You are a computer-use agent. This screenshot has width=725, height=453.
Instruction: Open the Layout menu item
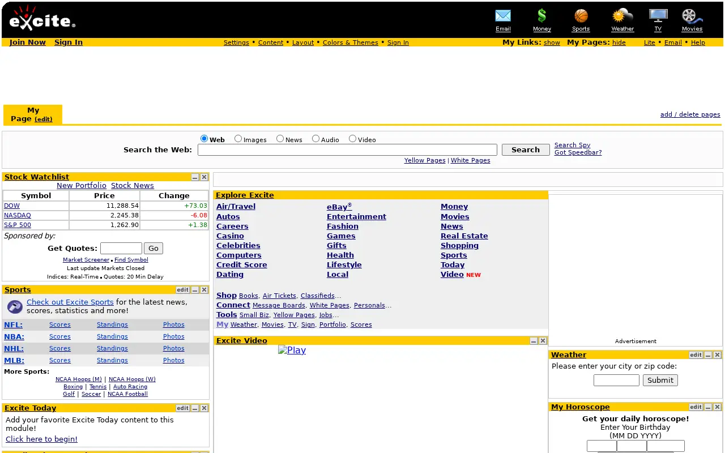[303, 42]
